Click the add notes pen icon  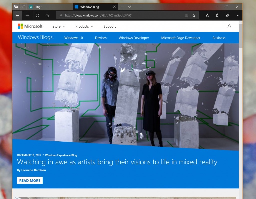(x=217, y=15)
